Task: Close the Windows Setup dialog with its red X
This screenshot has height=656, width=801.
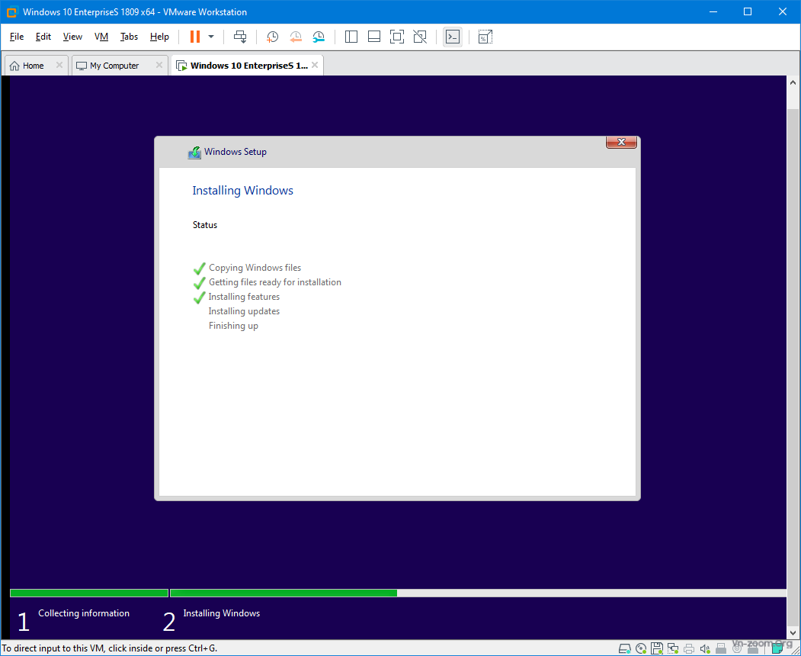Action: 621,142
